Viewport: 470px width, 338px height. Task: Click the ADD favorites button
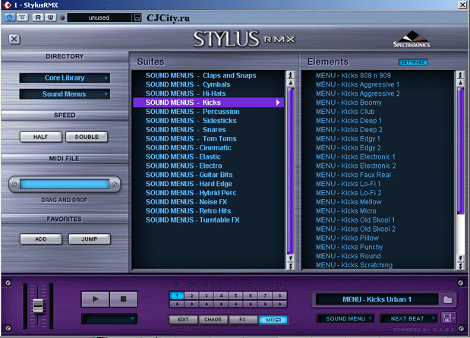click(41, 239)
